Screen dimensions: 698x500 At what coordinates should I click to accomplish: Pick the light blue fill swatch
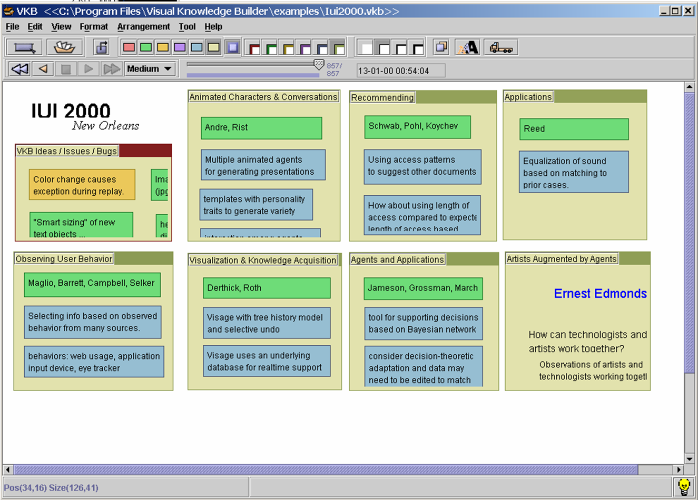[196, 47]
